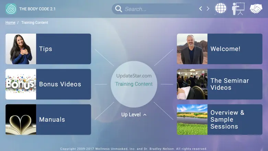Go back with the left arrow
Screen dimensions: 268x151
click(201, 9)
